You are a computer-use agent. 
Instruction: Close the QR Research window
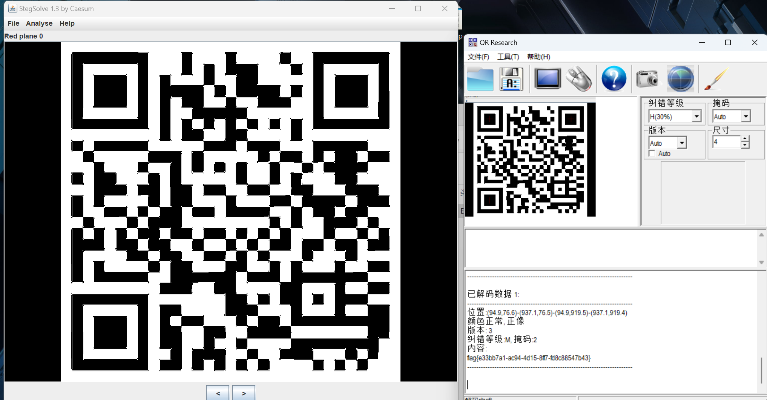click(x=755, y=42)
